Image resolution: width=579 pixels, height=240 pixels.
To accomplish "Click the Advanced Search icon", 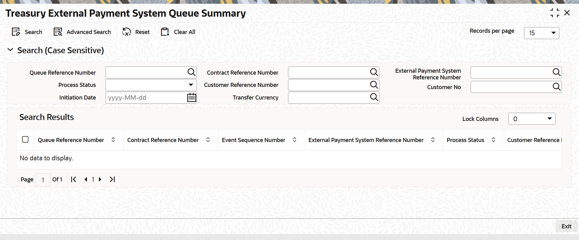I will click(58, 32).
